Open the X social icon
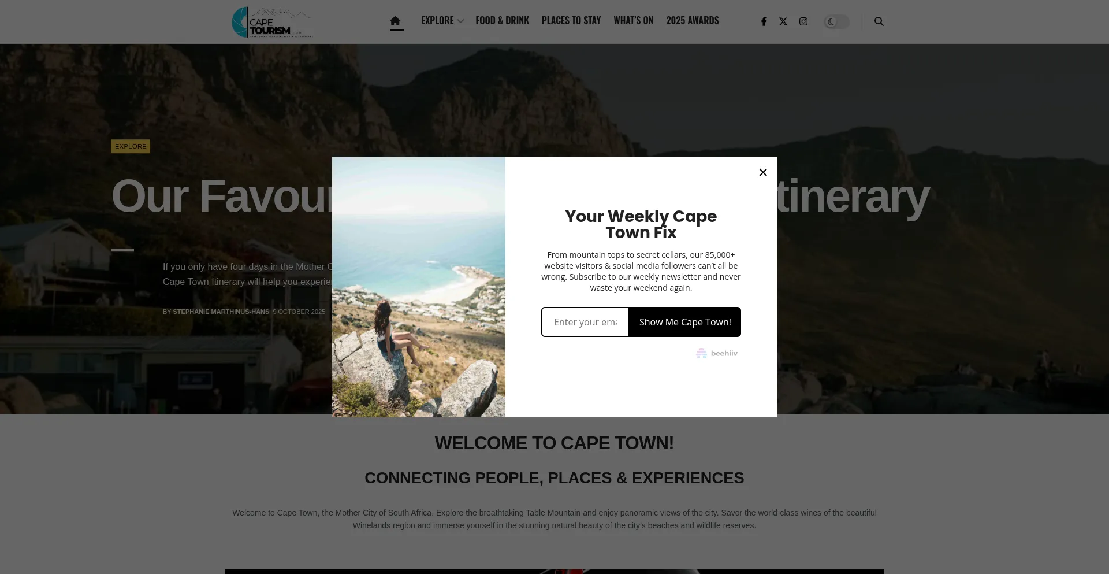Screen dimensions: 1109x574 point(783,21)
